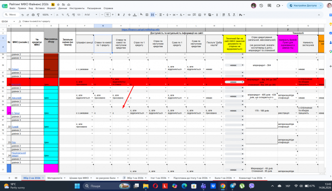Open the Файл menu
Image resolution: width=332 pixels, height=191 pixels.
[x=12, y=8]
